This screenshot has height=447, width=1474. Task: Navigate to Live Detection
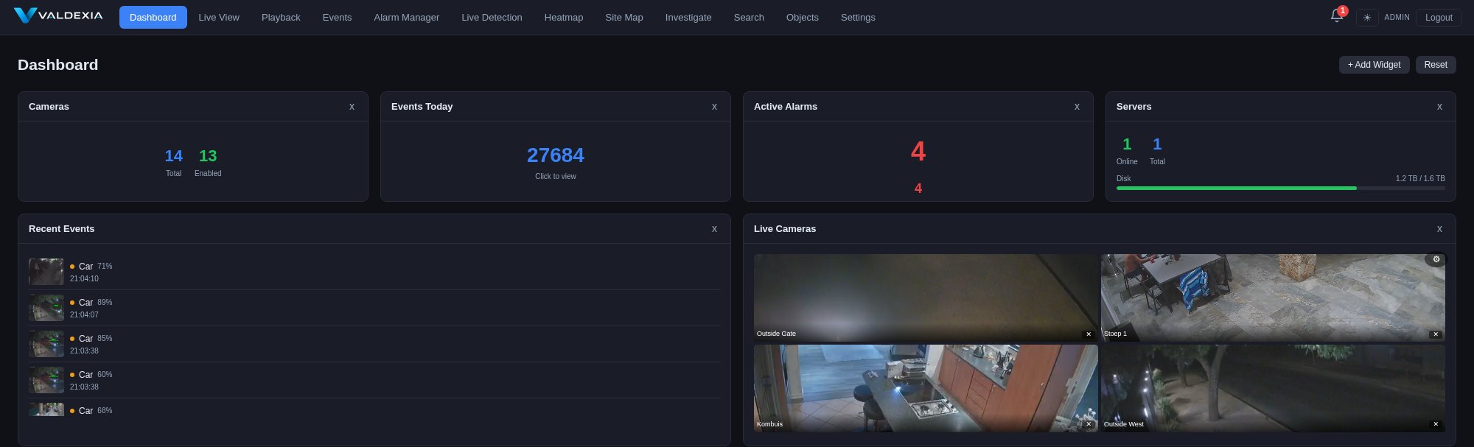(492, 17)
